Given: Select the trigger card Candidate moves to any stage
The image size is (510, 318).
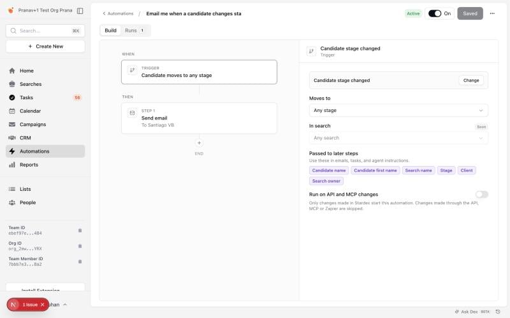Looking at the screenshot, I should tap(199, 72).
